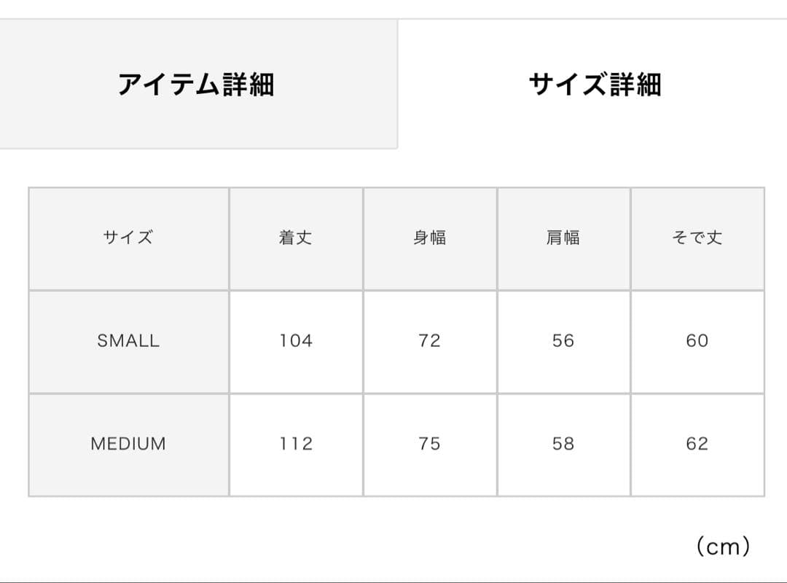Click the (cm) unit label
The image size is (787, 583).
coord(723,546)
